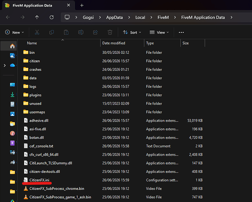Screen dimensions: 252x202
Task: Click the Share icon in toolbar
Action: coord(95,32)
